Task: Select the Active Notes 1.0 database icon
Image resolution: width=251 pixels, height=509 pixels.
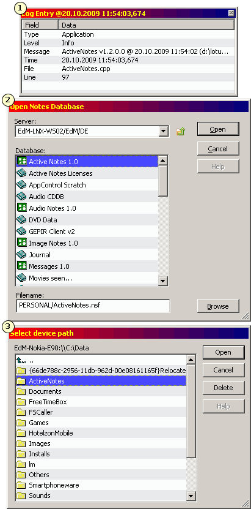Action: (x=21, y=161)
